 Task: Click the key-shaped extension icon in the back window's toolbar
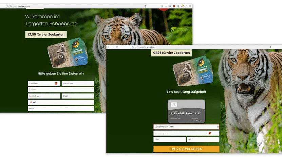click(x=182, y=6)
